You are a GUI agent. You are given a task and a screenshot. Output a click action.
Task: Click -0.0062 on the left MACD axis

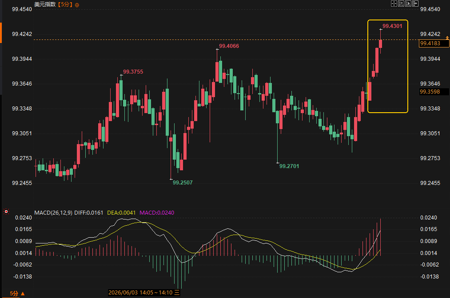coord(23,264)
